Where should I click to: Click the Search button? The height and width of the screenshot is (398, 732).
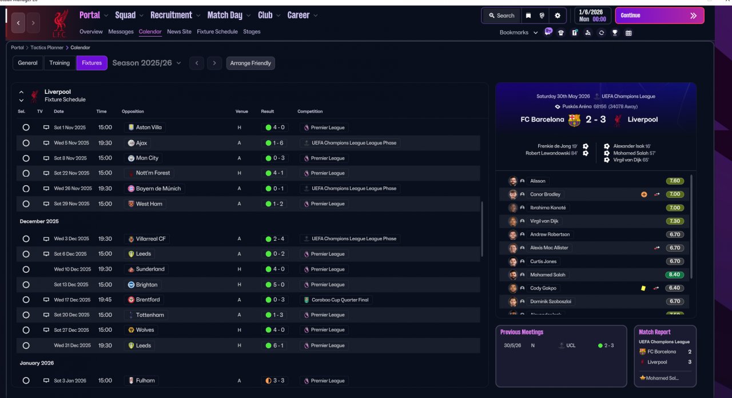coord(501,15)
